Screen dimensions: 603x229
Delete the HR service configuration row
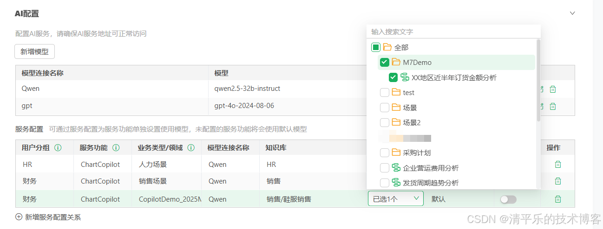click(x=558, y=164)
